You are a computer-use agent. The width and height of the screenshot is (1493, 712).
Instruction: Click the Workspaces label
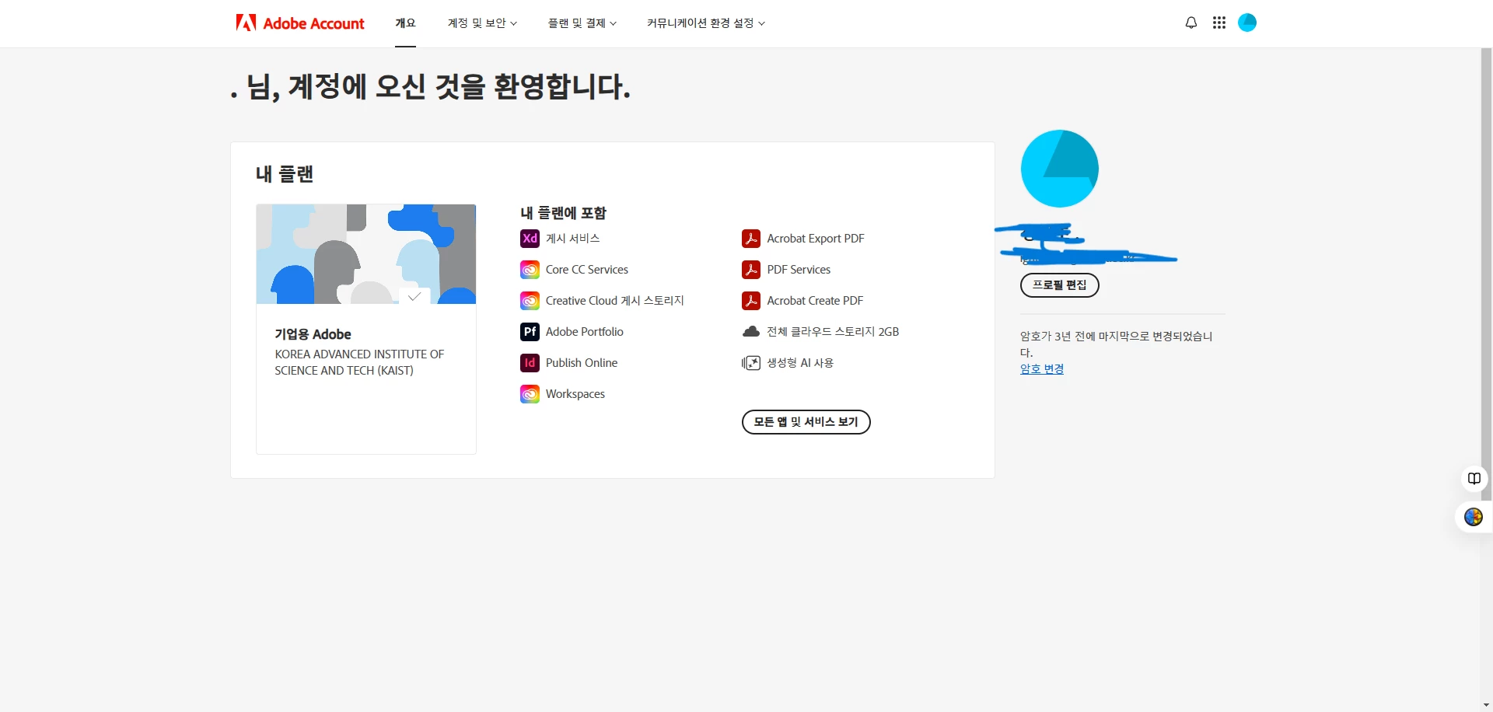coord(575,394)
